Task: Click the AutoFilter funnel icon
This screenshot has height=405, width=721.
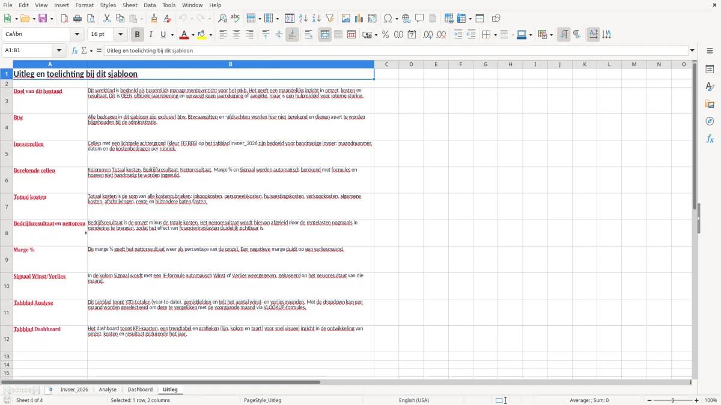Action: (x=329, y=19)
